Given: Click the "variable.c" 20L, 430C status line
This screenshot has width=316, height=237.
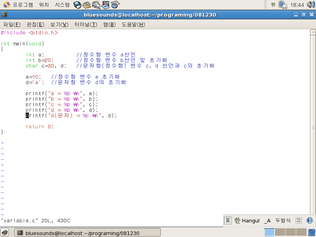Looking at the screenshot, I should pos(36,221).
